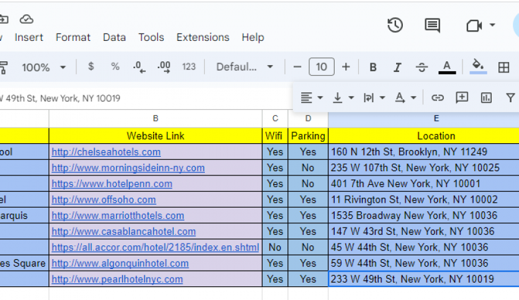Open the fill color picker

(478, 67)
